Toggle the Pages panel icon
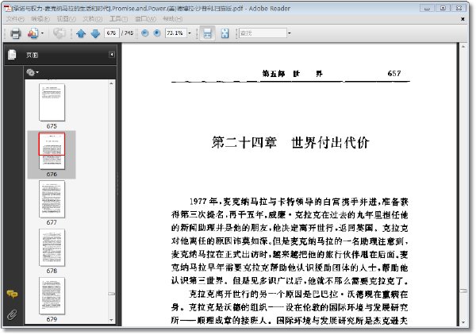 [12, 55]
